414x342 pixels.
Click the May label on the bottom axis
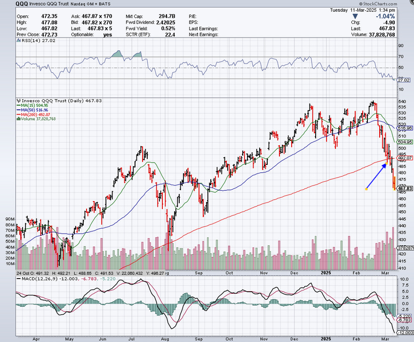[69, 339]
